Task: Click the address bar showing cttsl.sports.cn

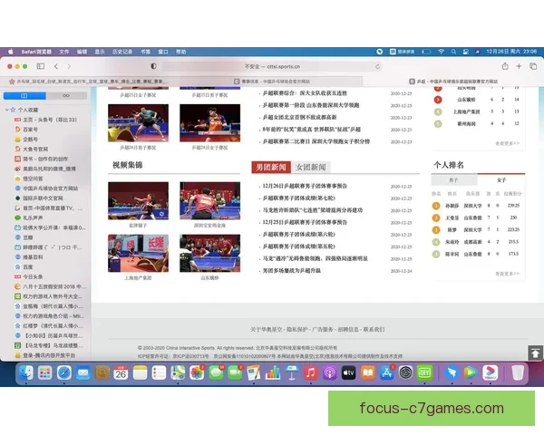Action: coord(272,66)
